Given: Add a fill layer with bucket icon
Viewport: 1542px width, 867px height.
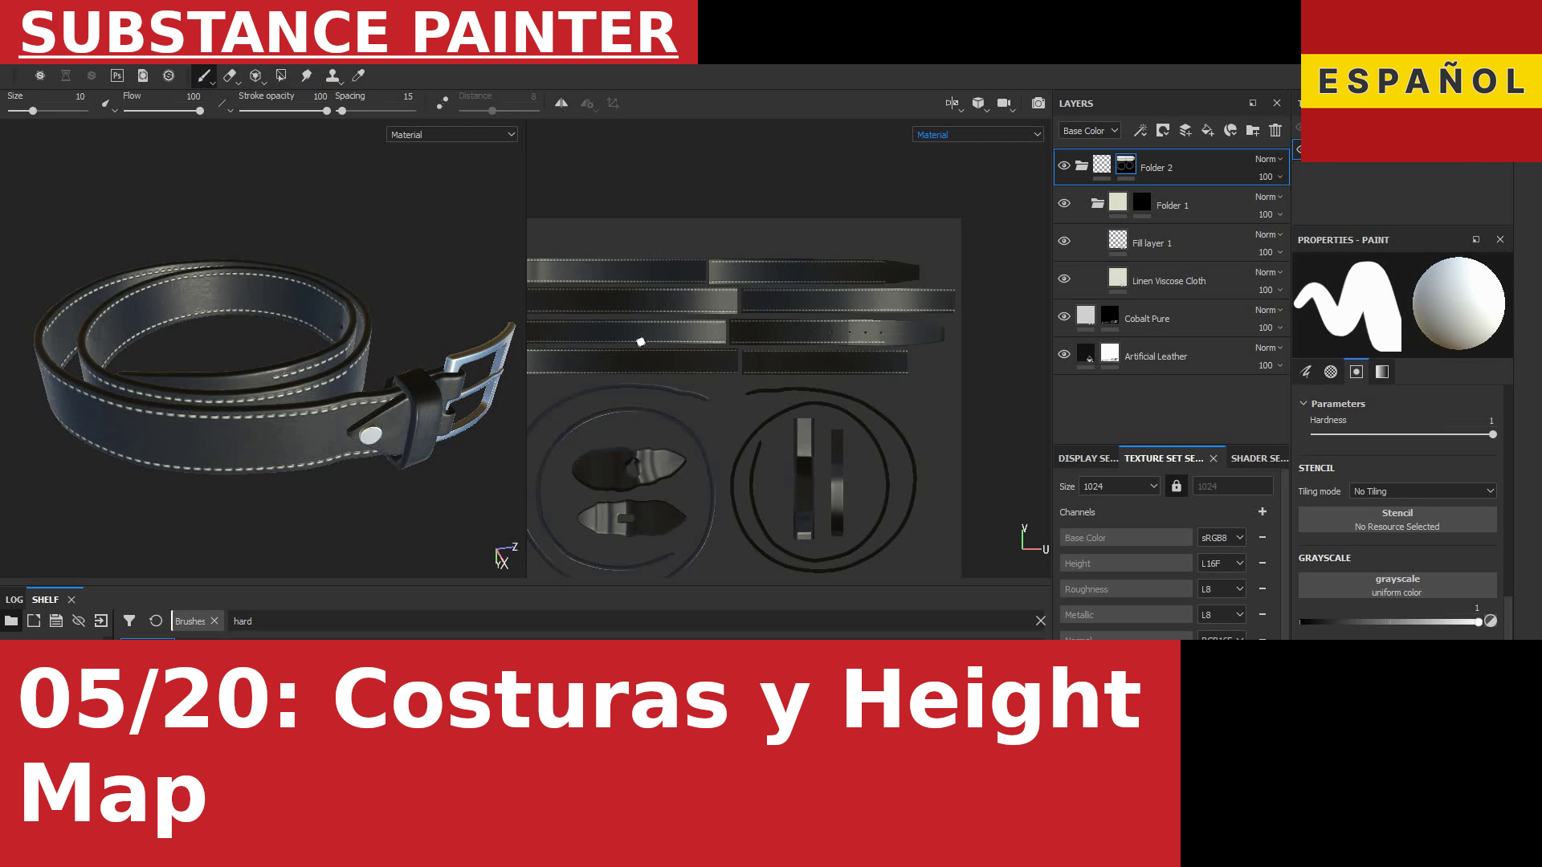Looking at the screenshot, I should coord(1208,130).
